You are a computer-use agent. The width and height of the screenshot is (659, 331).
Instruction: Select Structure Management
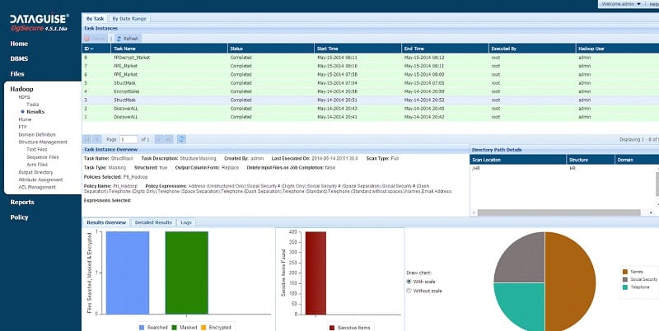click(43, 142)
